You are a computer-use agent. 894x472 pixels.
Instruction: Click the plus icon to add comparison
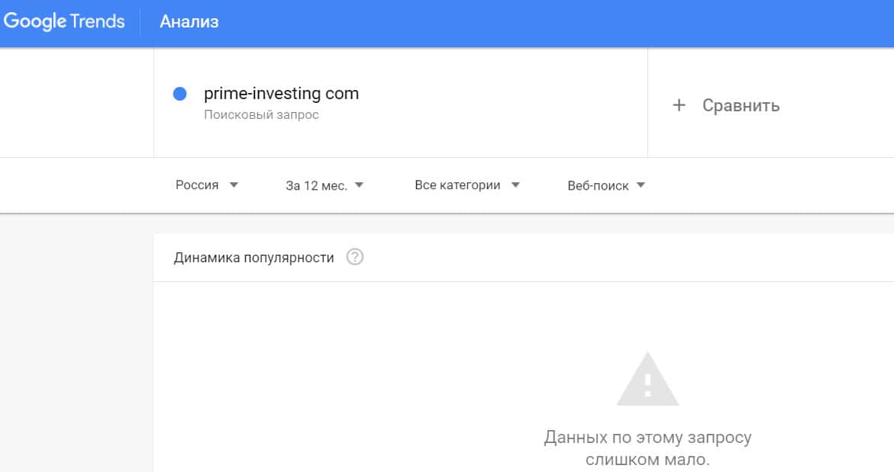[679, 105]
